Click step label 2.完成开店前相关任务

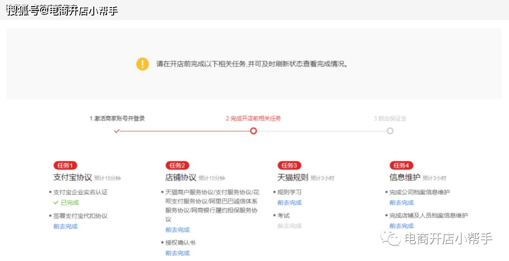click(254, 119)
